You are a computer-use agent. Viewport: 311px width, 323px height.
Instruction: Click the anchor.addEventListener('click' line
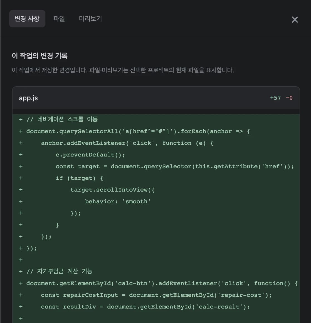click(x=156, y=143)
